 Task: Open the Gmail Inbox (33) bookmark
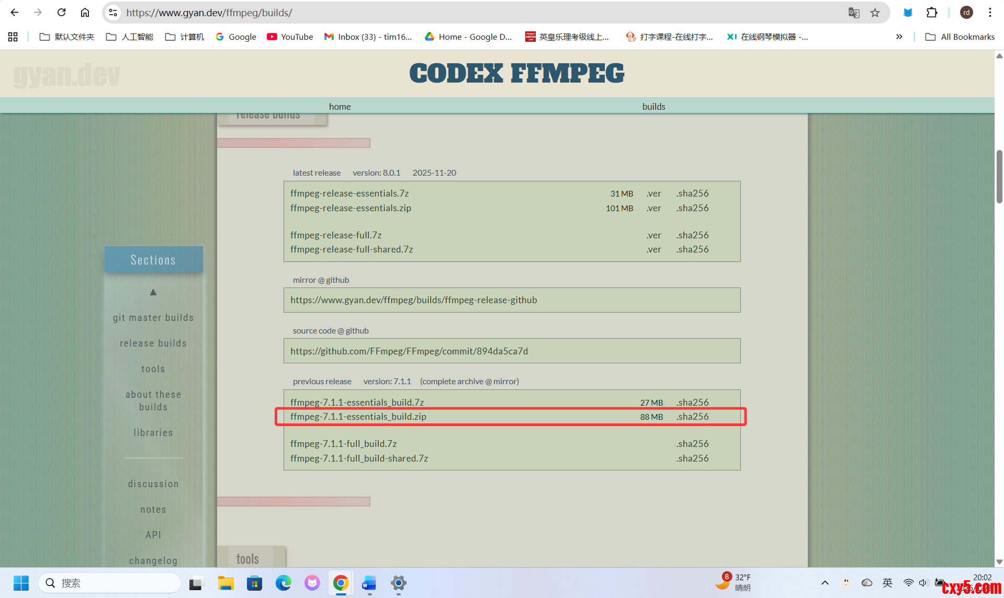[x=368, y=37]
